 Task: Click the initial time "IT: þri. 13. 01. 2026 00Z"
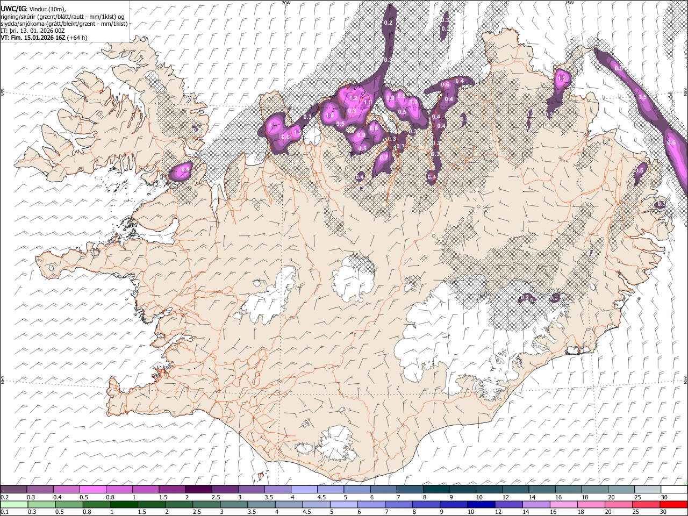[x=33, y=31]
